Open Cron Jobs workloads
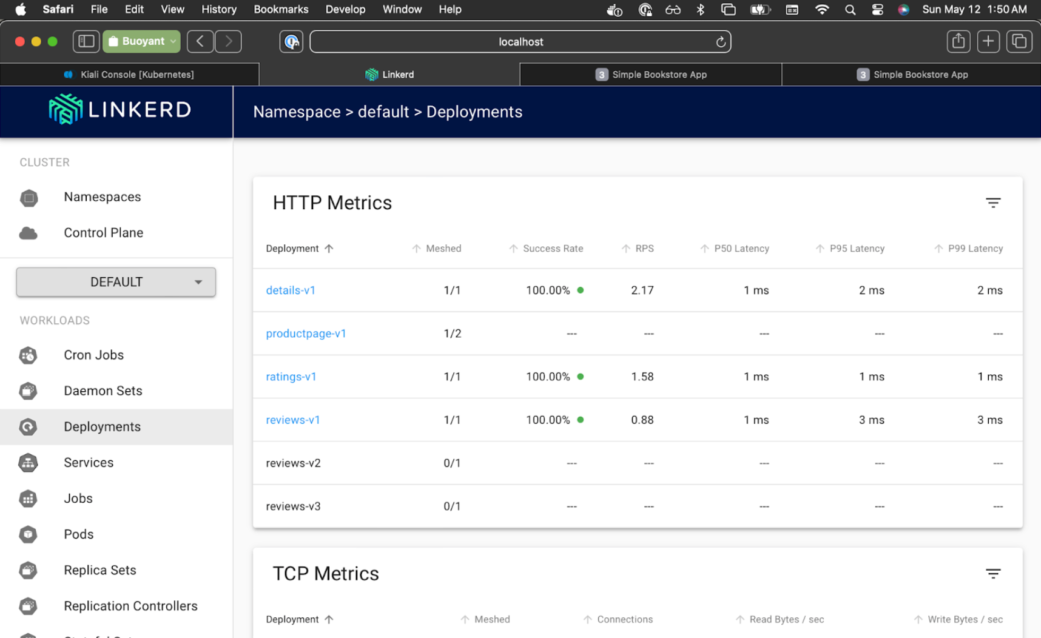The image size is (1041, 638). coord(93,355)
